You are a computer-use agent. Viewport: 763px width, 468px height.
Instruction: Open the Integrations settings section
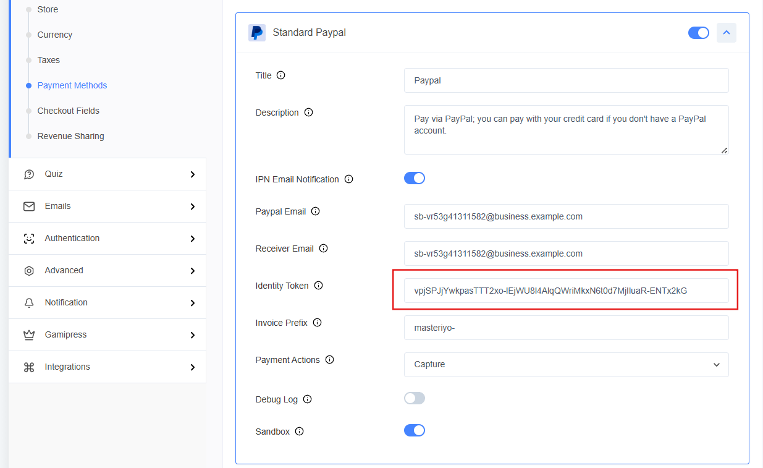pyautogui.click(x=107, y=367)
